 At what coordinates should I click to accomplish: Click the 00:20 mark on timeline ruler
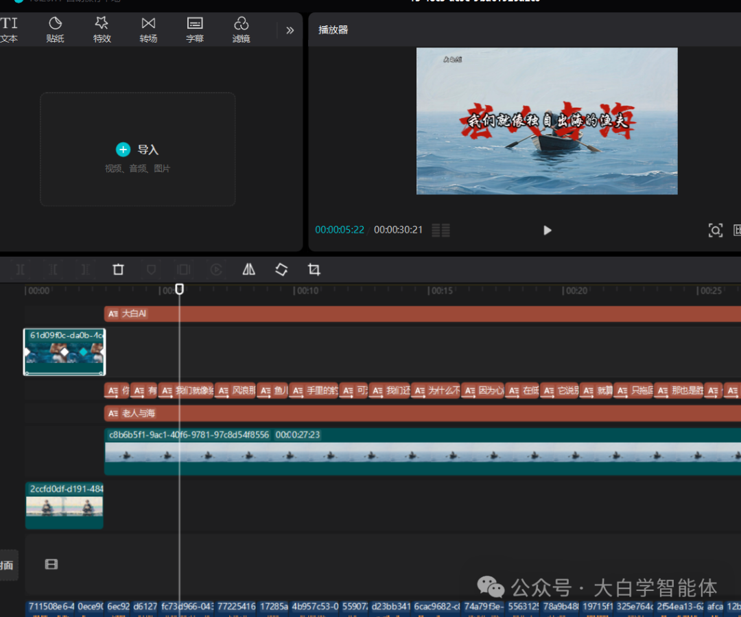[576, 290]
